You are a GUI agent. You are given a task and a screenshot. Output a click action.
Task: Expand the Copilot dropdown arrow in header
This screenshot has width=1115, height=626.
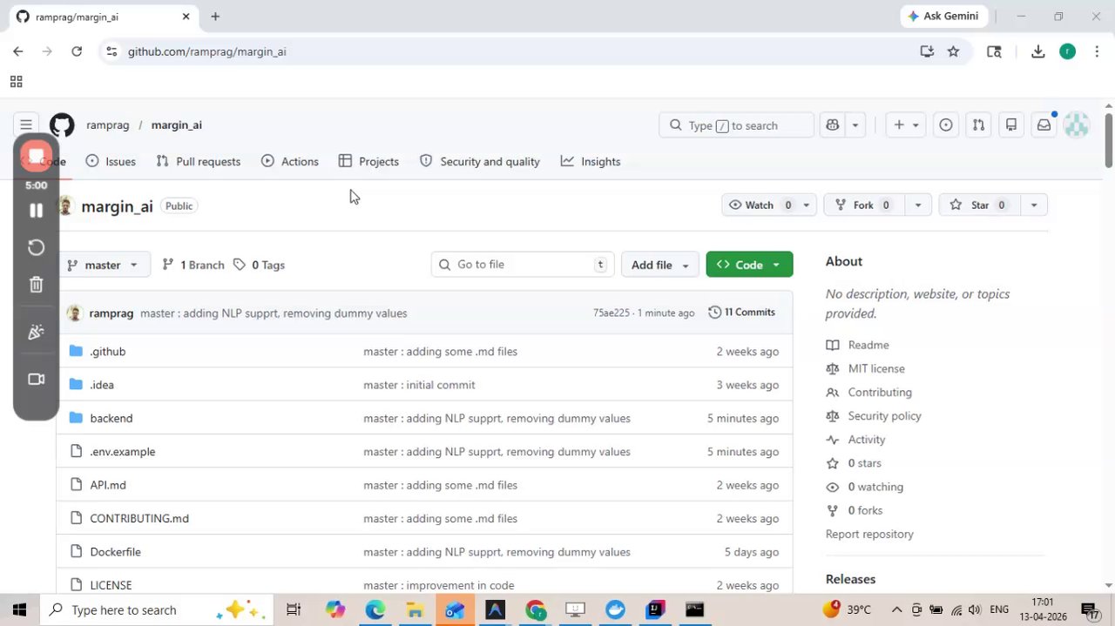855,125
